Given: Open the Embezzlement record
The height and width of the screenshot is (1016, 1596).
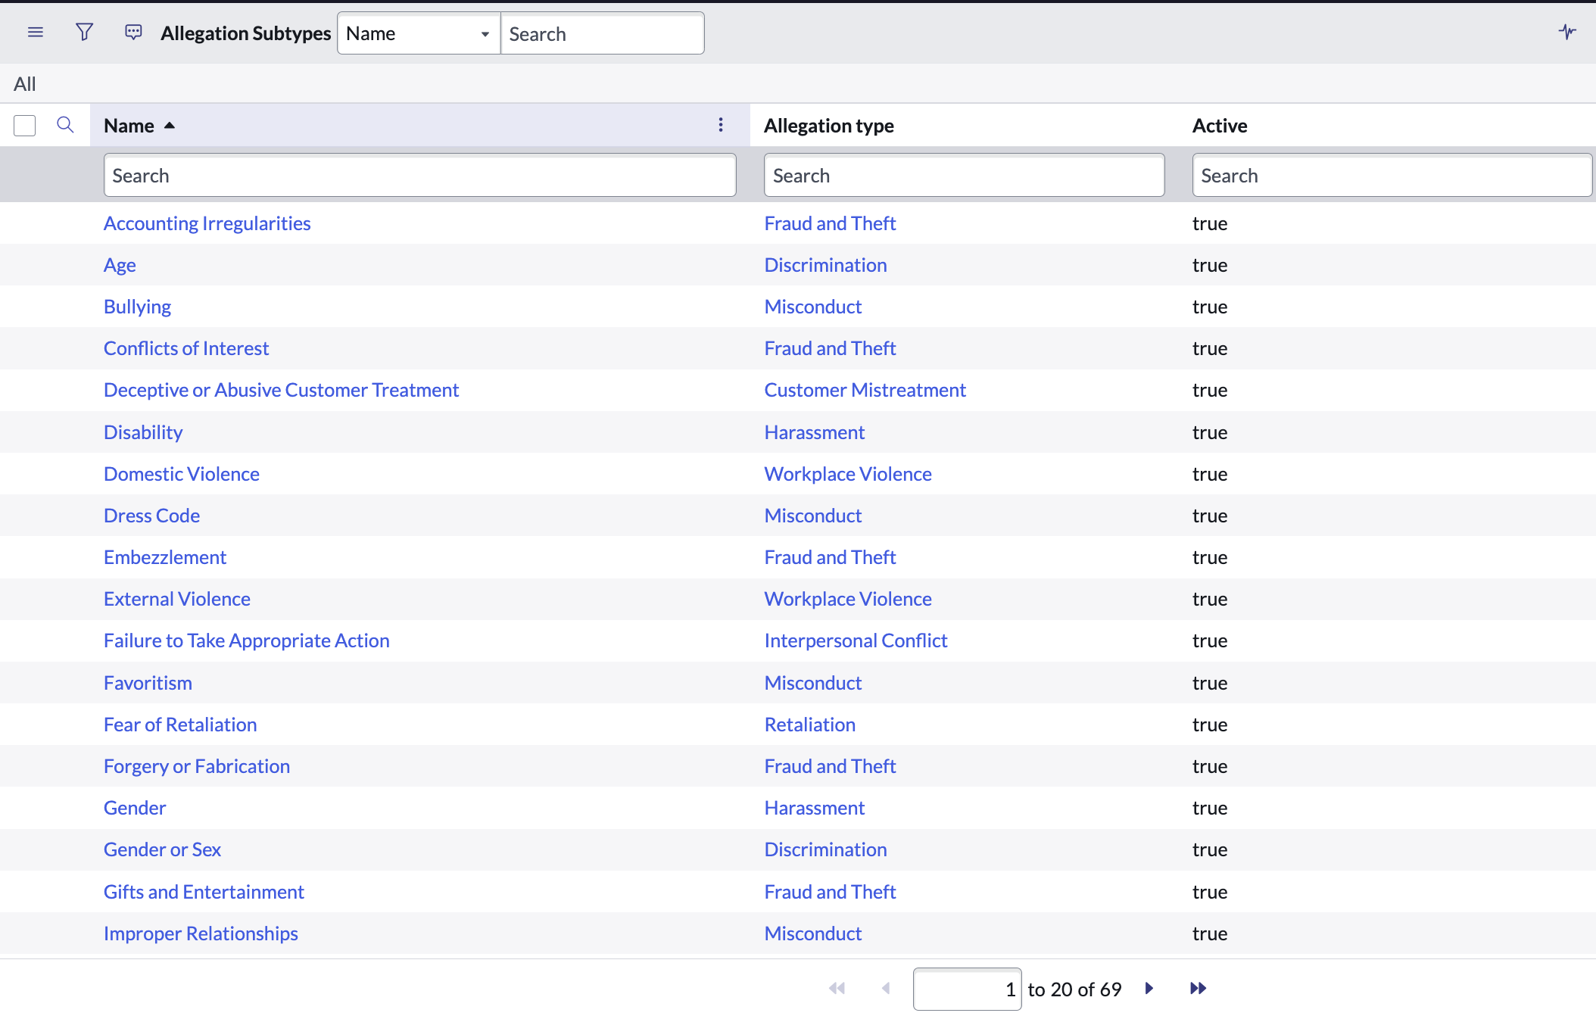Looking at the screenshot, I should click(x=165, y=557).
